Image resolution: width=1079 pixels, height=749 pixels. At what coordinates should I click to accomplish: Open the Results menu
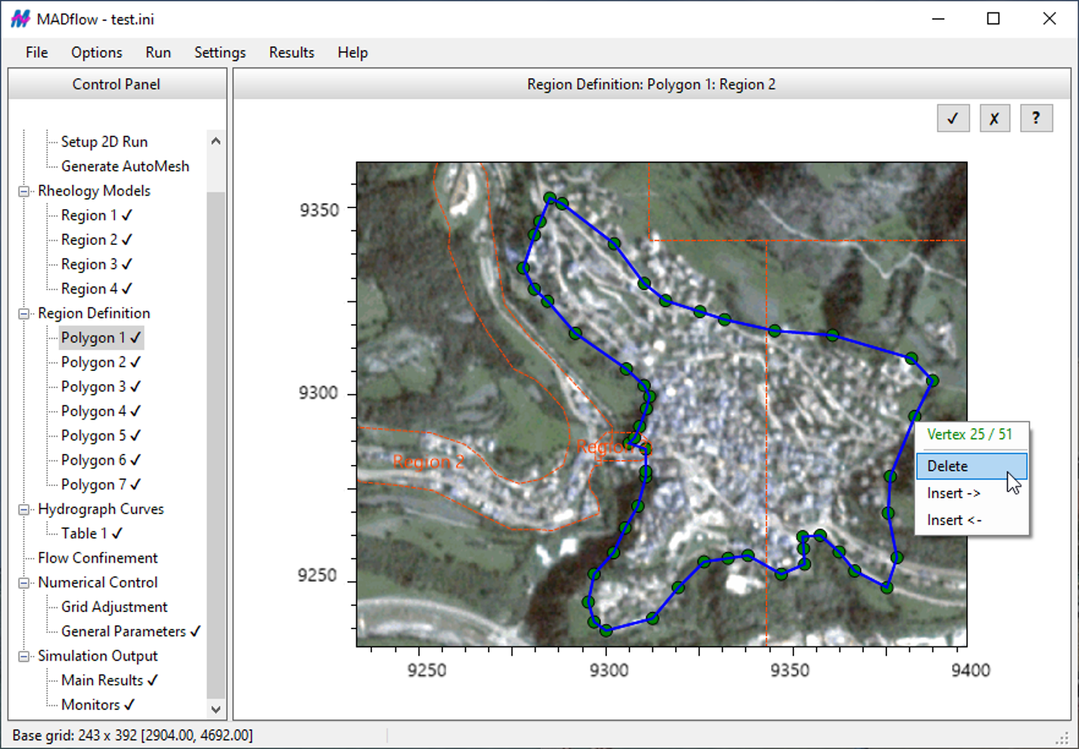pyautogui.click(x=291, y=52)
